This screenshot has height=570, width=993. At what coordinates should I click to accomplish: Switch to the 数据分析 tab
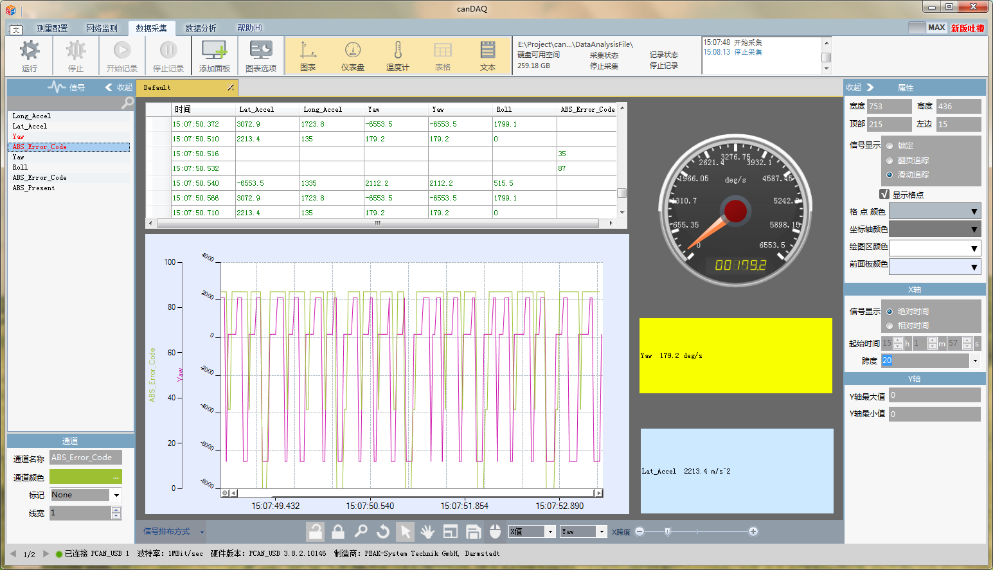point(201,28)
